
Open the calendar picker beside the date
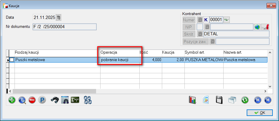tap(58, 17)
